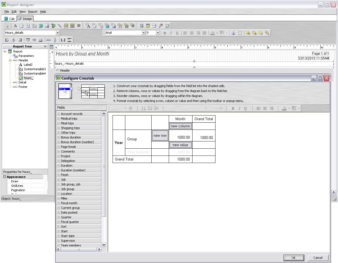Pick the DBCalc data-aware component tool
Image resolution: width=338 pixels, height=263 pixels.
107,26
